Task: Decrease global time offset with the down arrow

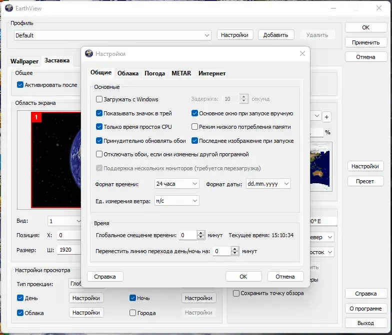Action: click(201, 237)
